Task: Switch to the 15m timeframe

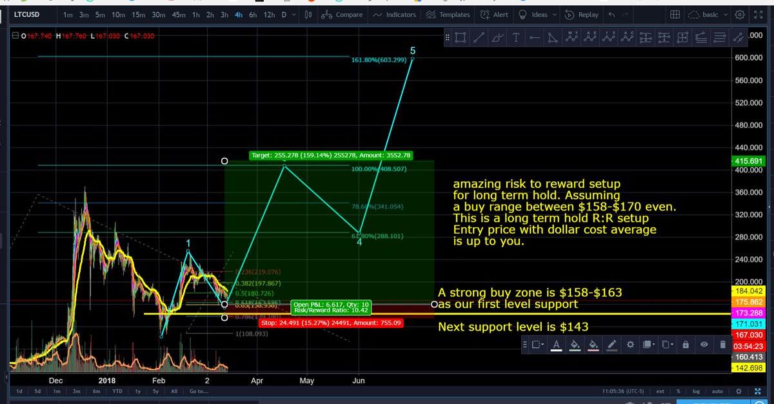Action: pos(137,14)
